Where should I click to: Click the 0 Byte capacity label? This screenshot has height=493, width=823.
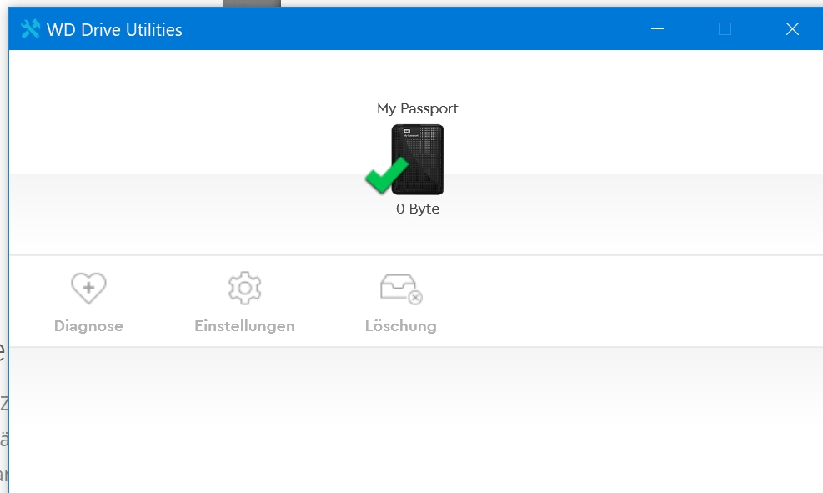pyautogui.click(x=417, y=209)
